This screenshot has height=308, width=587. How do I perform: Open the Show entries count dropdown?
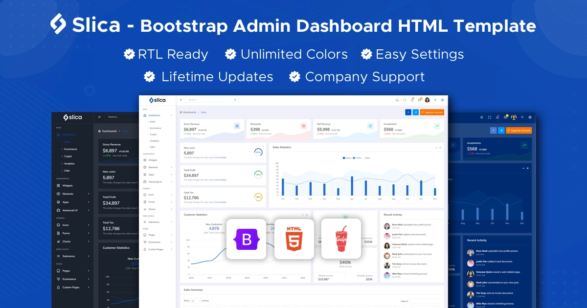pyautogui.click(x=196, y=301)
